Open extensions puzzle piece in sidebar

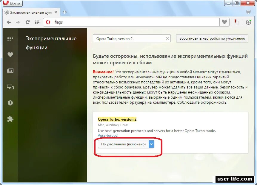(10, 119)
